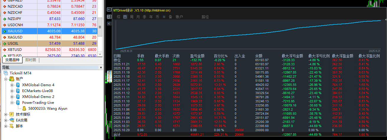Expand the XMGlobal-Demo 4 node
Viewport: 387px width, 140px height.
pyautogui.click(x=12, y=85)
